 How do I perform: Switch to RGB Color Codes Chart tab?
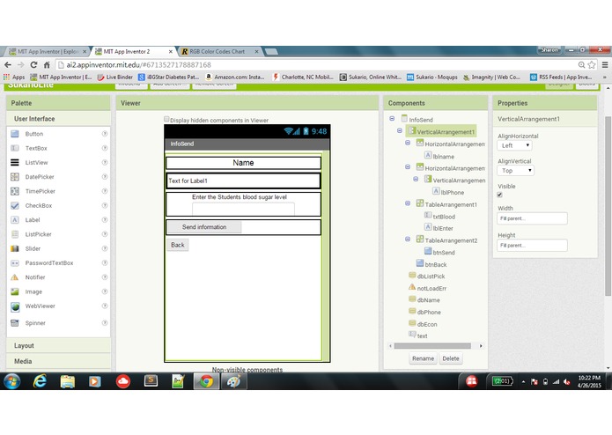219,51
